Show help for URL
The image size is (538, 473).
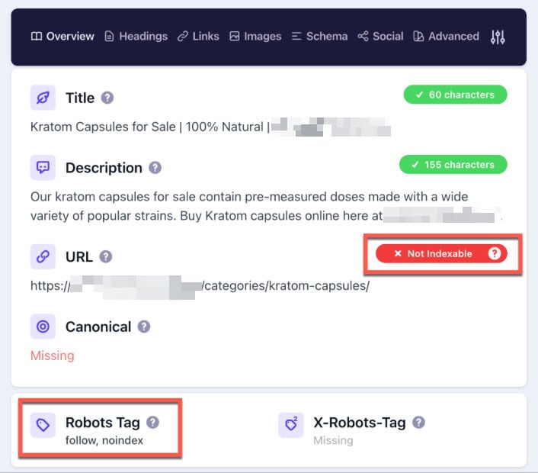point(106,256)
